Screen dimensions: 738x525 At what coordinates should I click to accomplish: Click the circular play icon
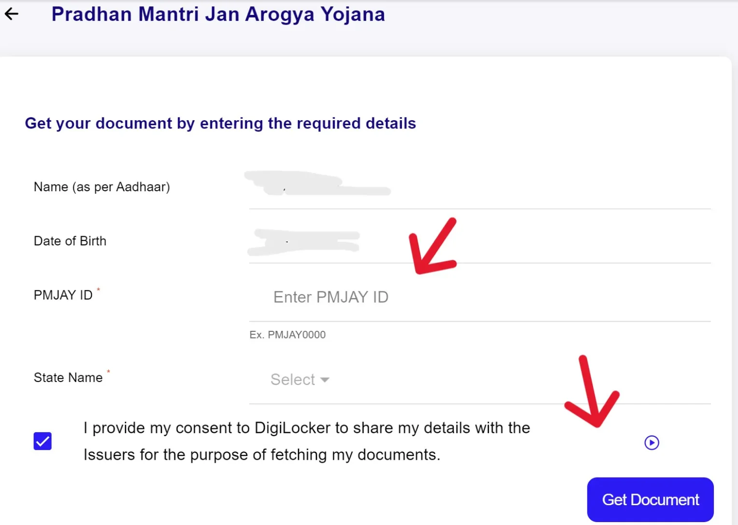pyautogui.click(x=652, y=442)
